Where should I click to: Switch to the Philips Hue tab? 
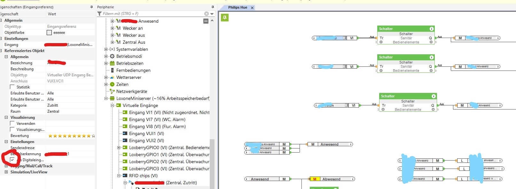pos(238,8)
